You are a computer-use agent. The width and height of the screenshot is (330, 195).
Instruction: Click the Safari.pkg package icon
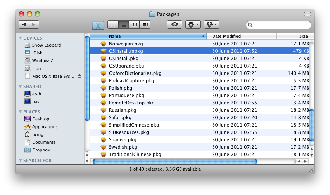pyautogui.click(x=103, y=117)
